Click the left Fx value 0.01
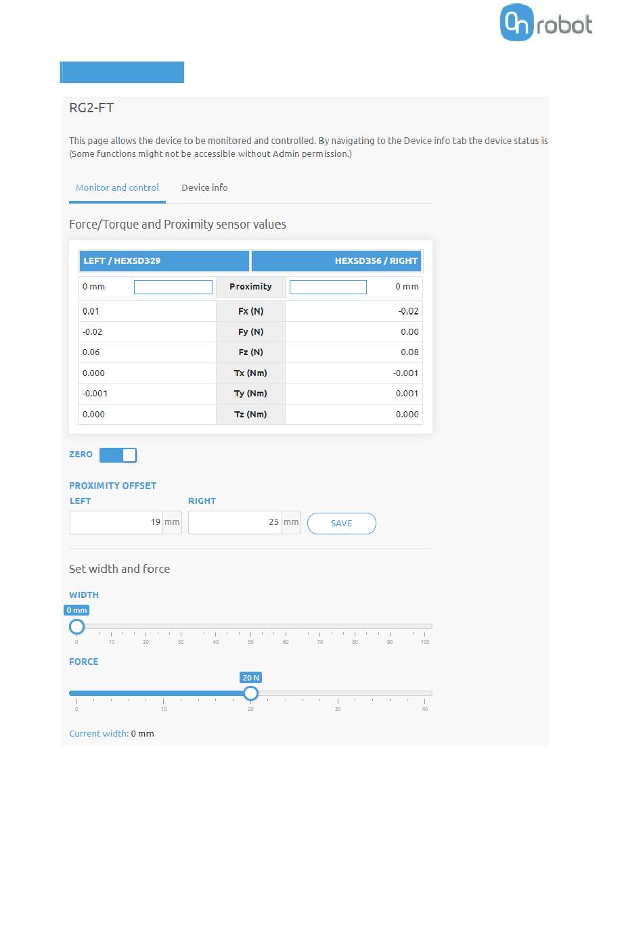This screenshot has height=926, width=643. (91, 312)
